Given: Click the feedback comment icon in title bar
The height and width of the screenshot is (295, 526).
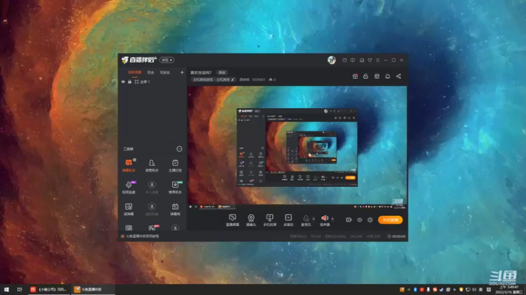Looking at the screenshot, I should (352, 60).
